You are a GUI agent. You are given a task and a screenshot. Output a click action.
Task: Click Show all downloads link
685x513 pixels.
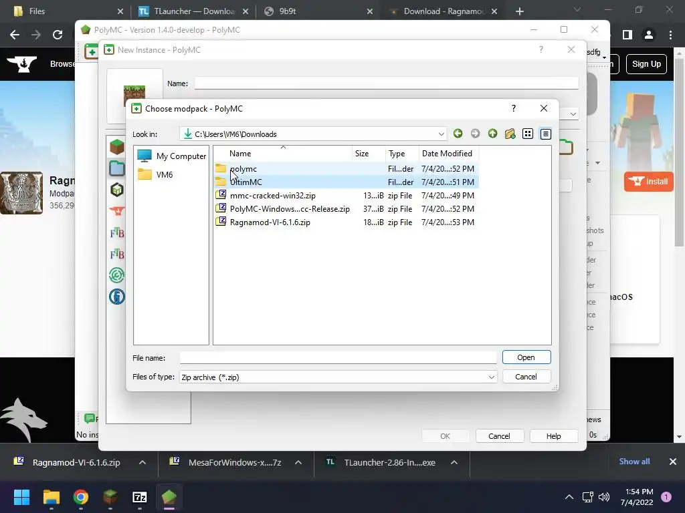[634, 462]
